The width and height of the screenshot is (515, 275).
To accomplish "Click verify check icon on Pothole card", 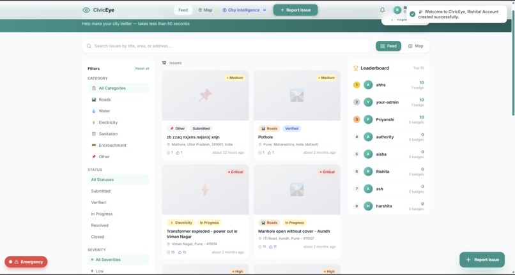I will 260,152.
